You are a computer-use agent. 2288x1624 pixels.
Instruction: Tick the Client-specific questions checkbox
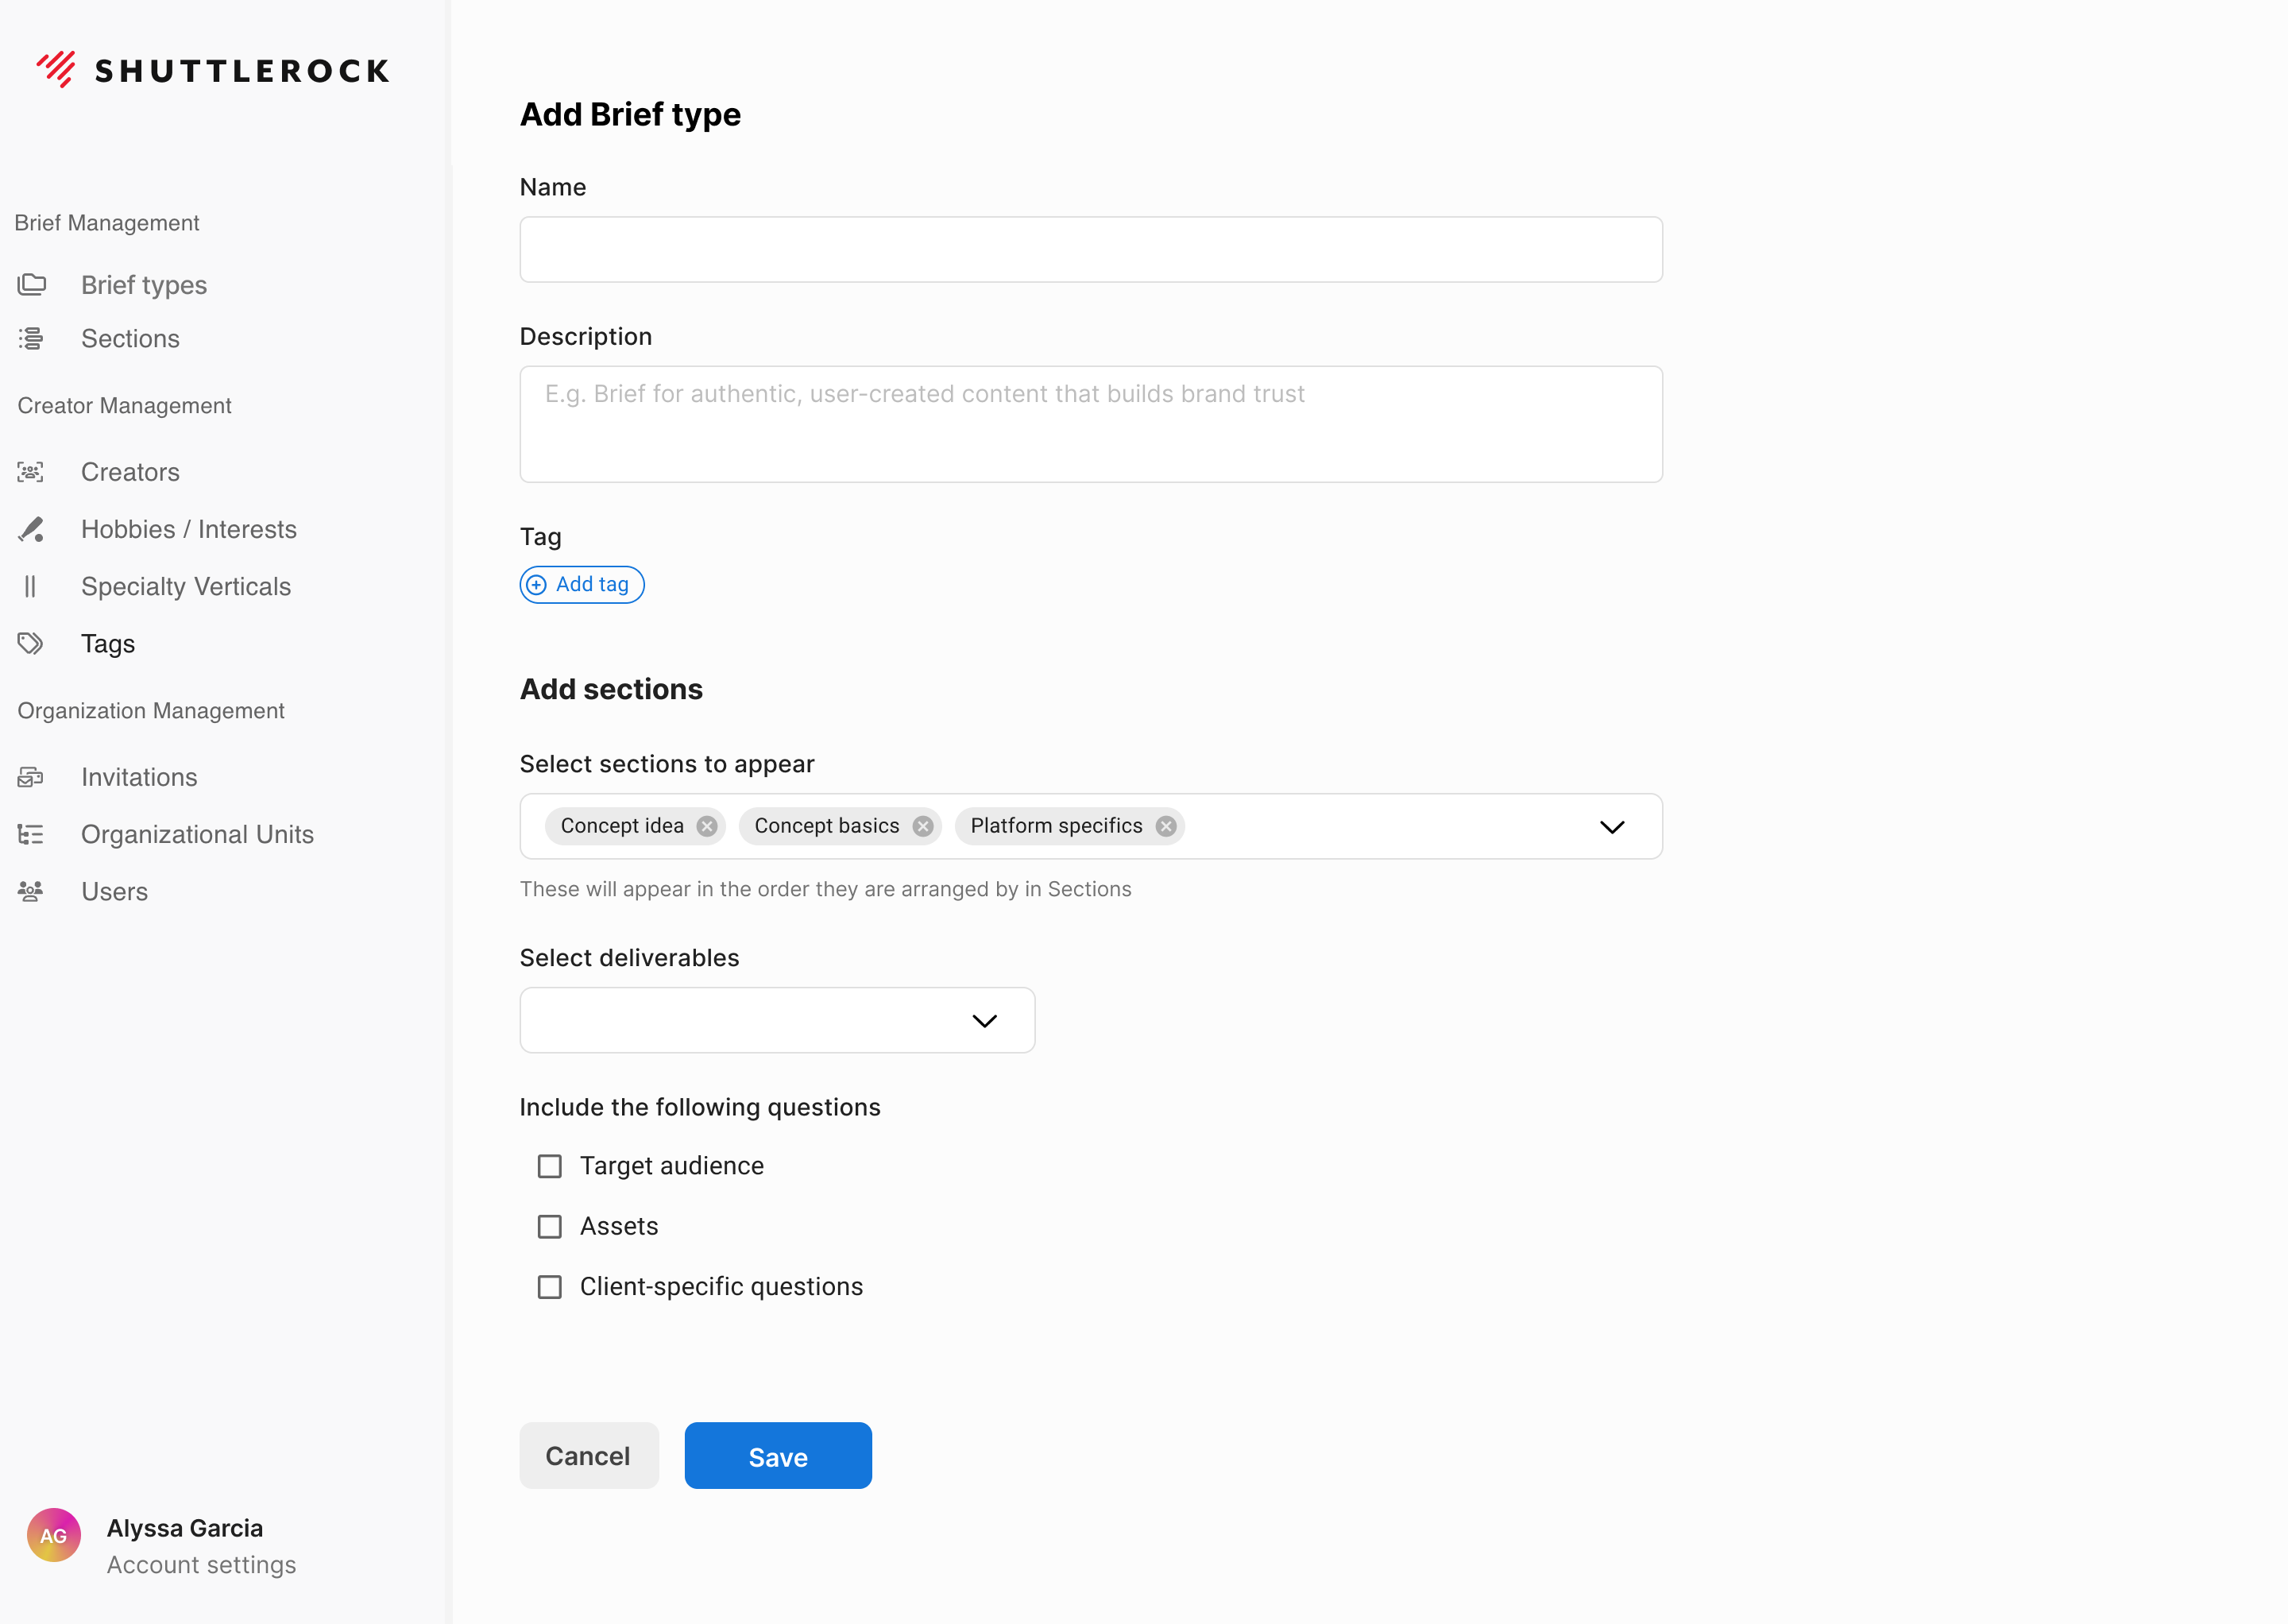550,1287
